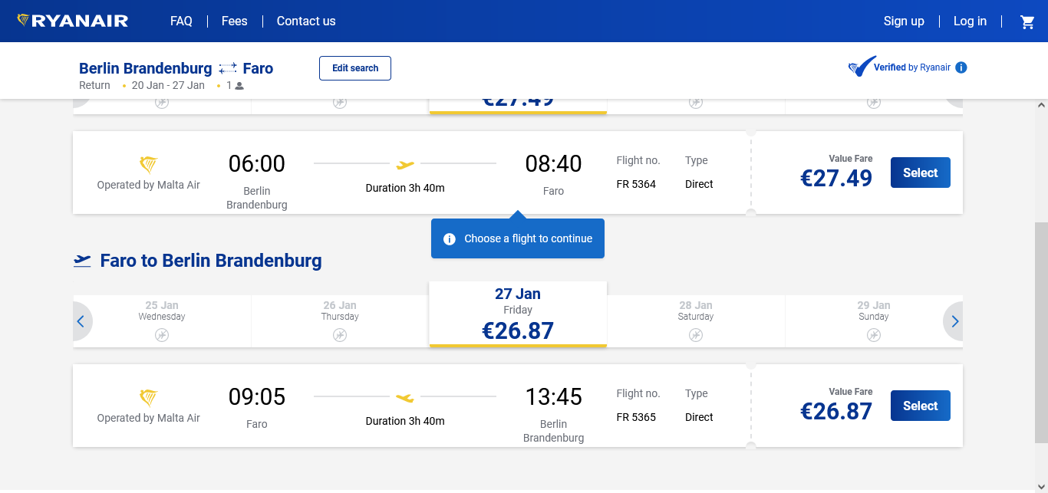
Task: Select the 28 Jan Saturday date tab
Action: point(696,321)
